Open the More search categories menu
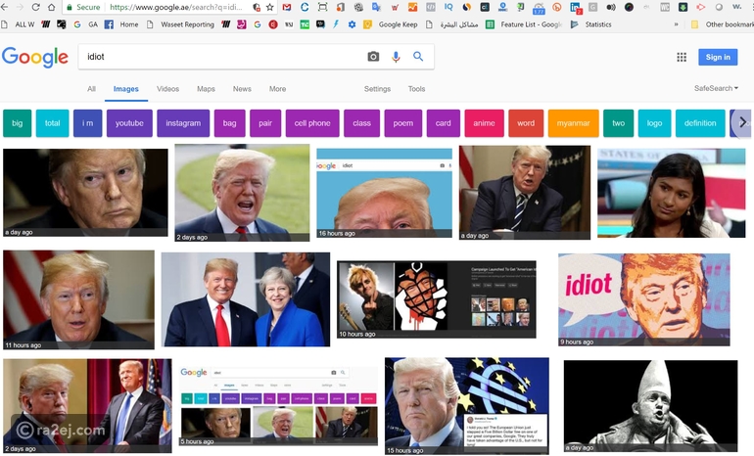 pyautogui.click(x=277, y=89)
